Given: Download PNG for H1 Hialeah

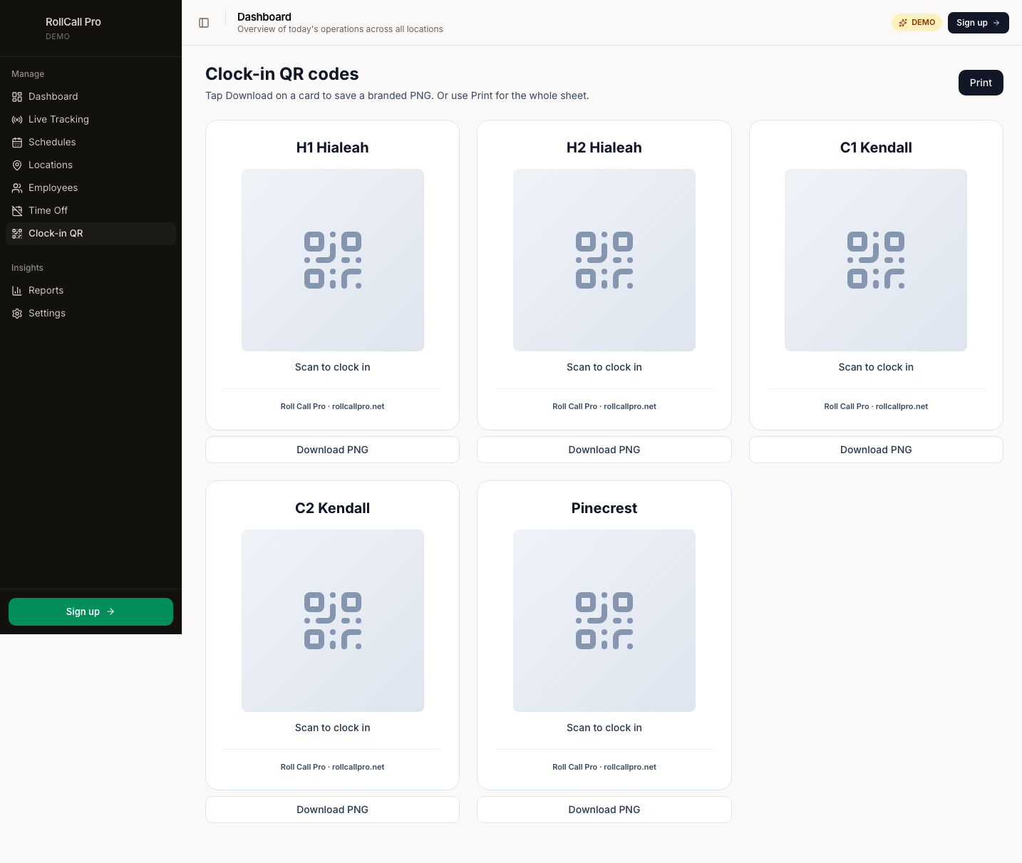Looking at the screenshot, I should pos(333,450).
